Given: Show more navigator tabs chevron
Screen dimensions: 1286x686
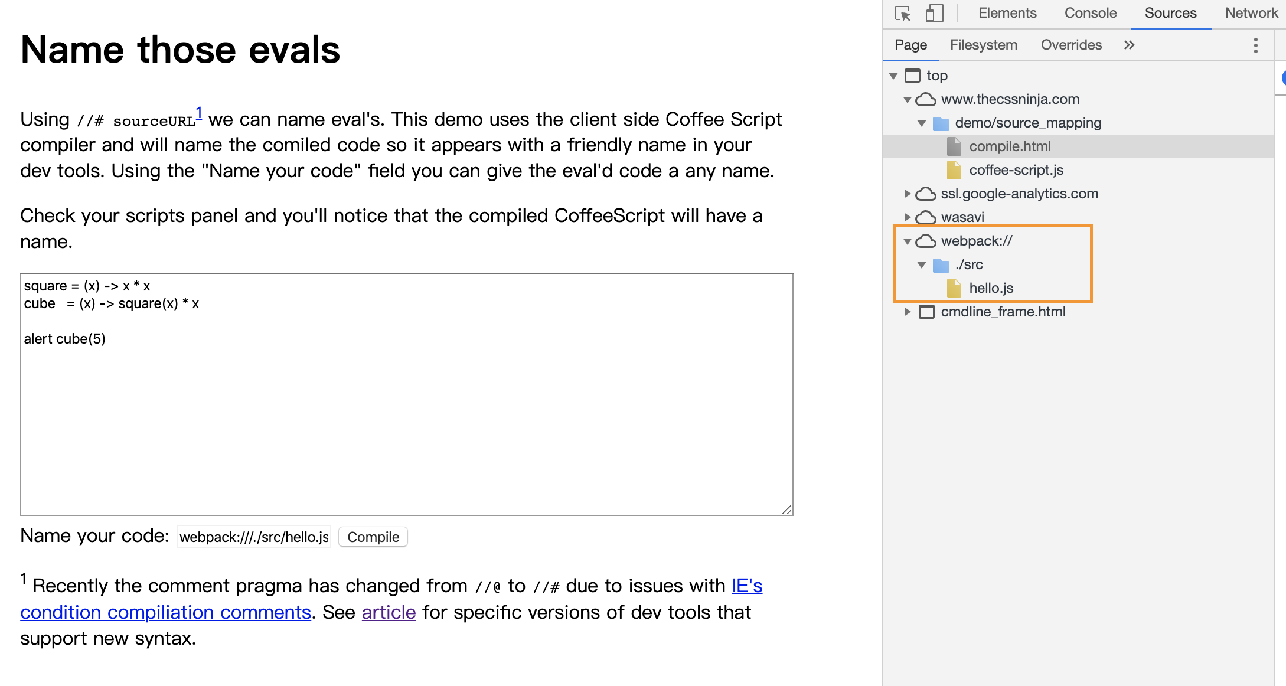Looking at the screenshot, I should [x=1129, y=45].
